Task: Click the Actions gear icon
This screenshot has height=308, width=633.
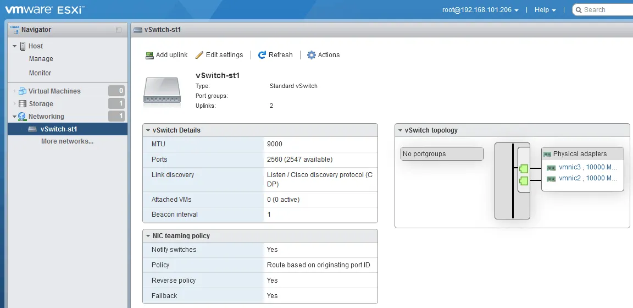Action: pos(312,55)
